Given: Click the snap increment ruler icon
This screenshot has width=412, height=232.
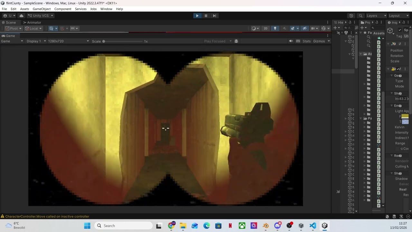Looking at the screenshot, I should tap(72, 28).
